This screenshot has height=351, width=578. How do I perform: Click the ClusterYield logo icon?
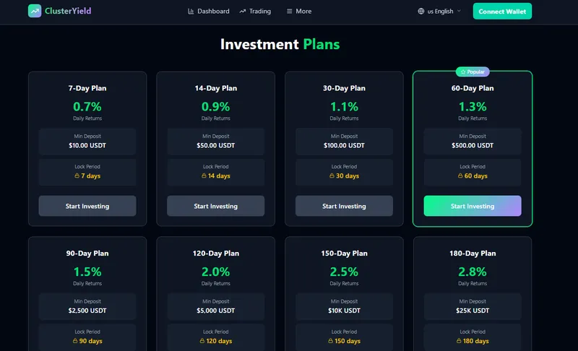pyautogui.click(x=35, y=11)
